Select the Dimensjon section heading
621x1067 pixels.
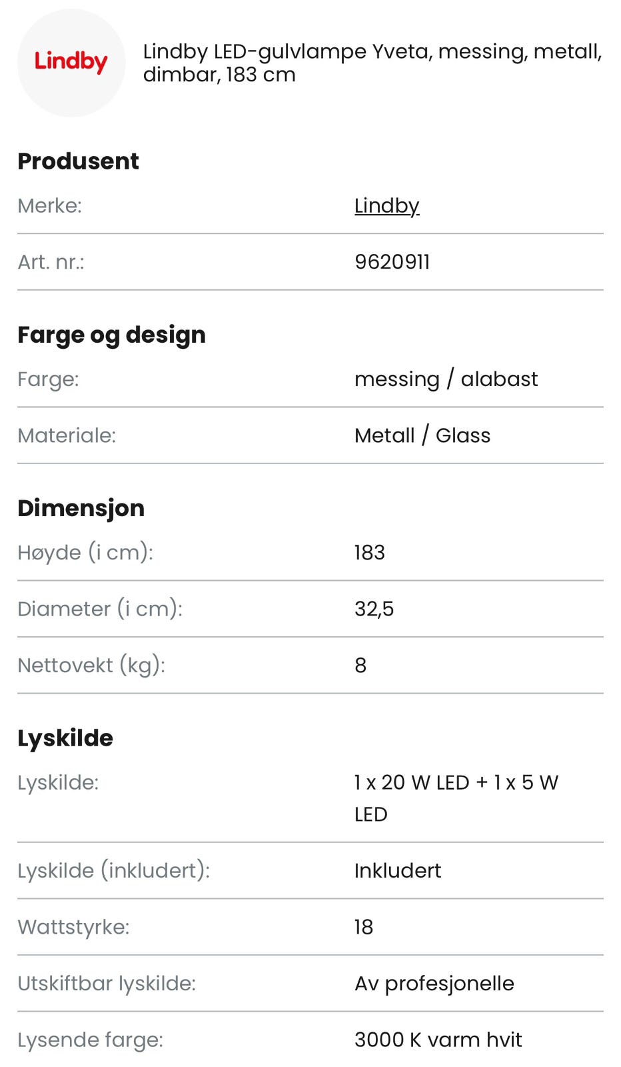[x=81, y=508]
